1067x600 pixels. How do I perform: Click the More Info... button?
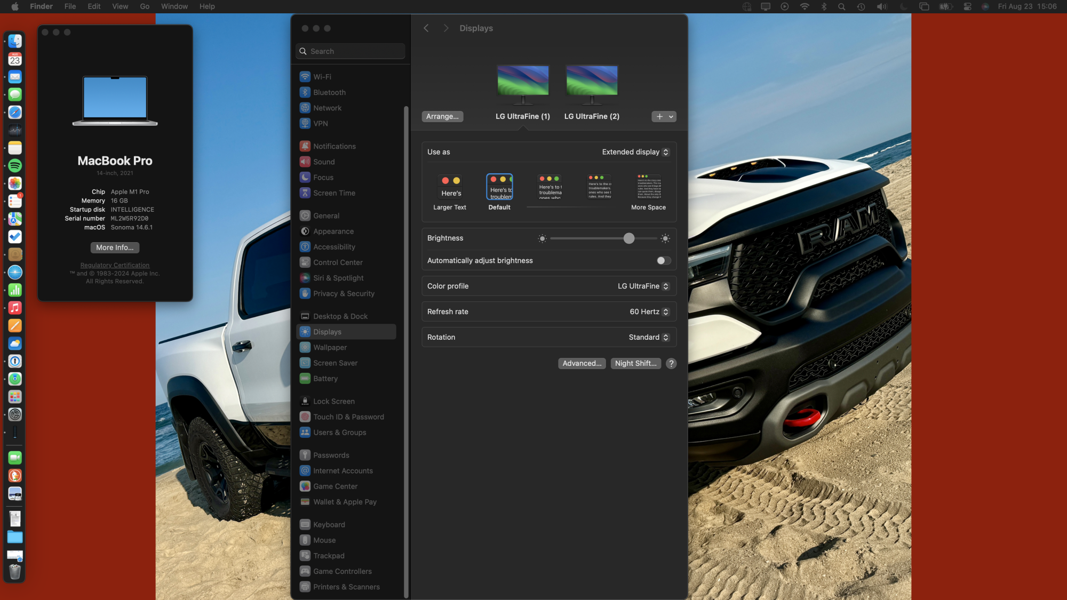[115, 247]
